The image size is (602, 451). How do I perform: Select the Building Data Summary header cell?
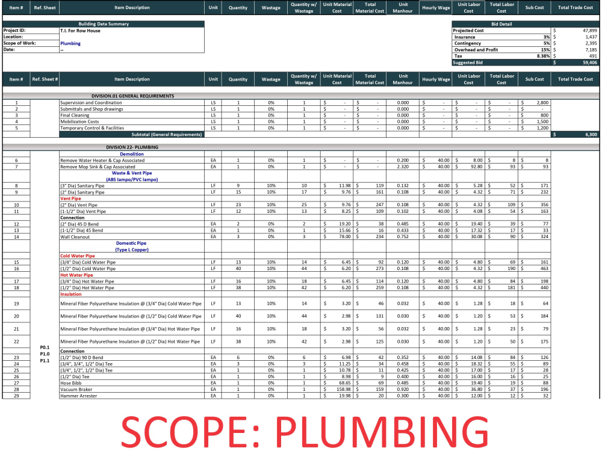tap(104, 24)
